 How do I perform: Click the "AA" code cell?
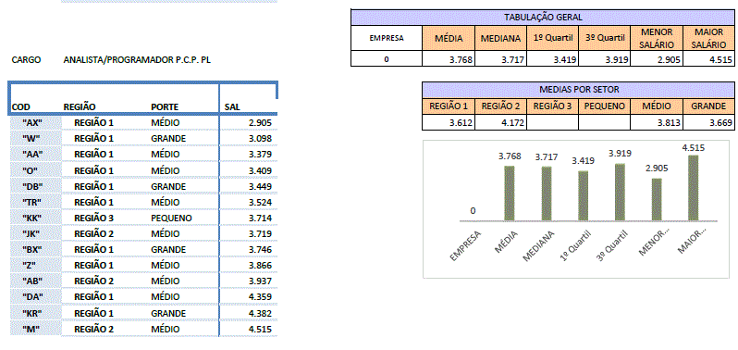pos(36,155)
